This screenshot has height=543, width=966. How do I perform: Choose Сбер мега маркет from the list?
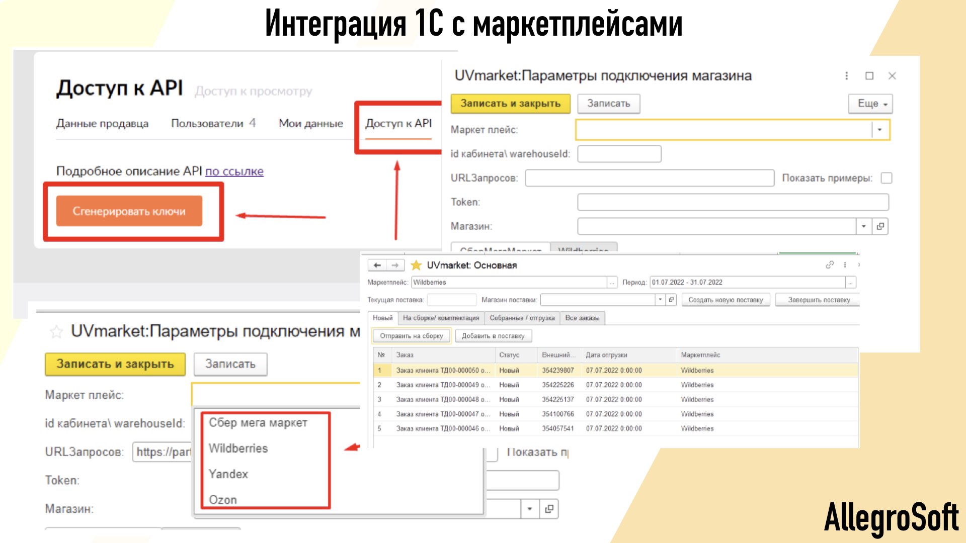258,423
